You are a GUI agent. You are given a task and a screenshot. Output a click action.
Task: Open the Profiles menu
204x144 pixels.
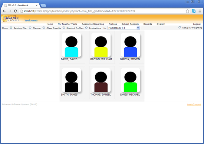[x=113, y=24]
